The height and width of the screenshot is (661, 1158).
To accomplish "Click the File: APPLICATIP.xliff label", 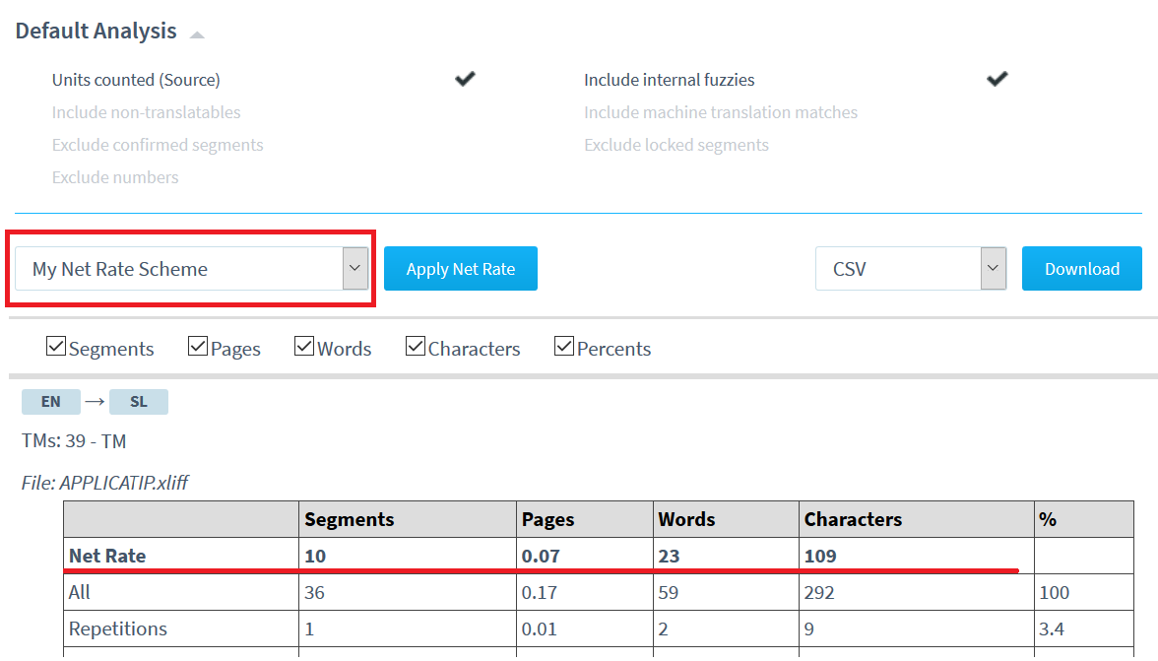I will coord(104,483).
